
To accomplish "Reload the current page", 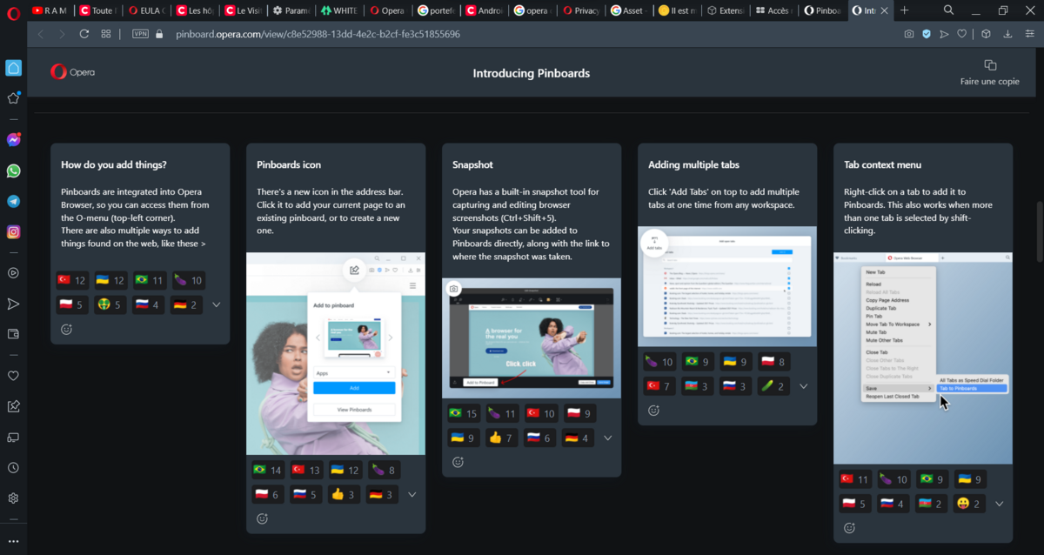I will pos(84,34).
